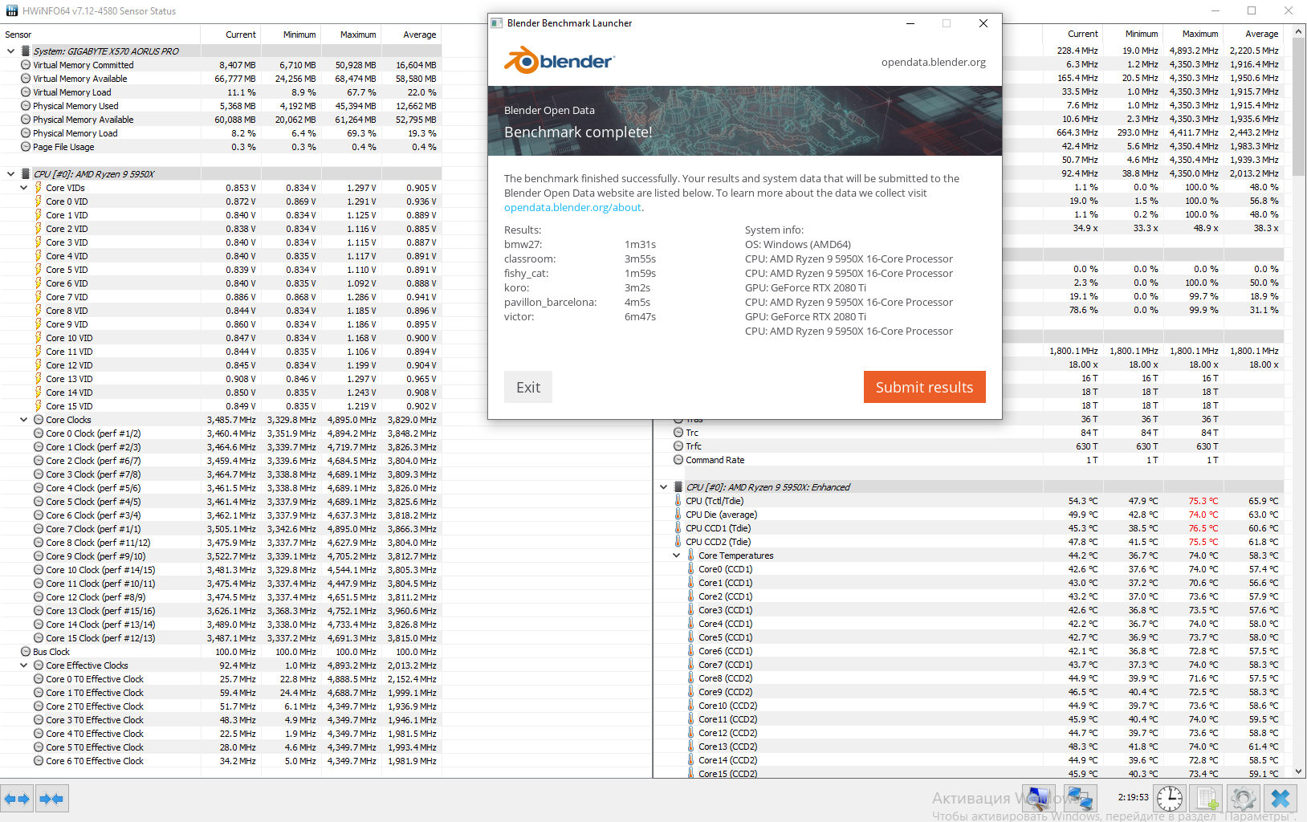This screenshot has height=822, width=1307.
Task: Click the clock icon beside Core 0 Clock
Action: [x=39, y=433]
